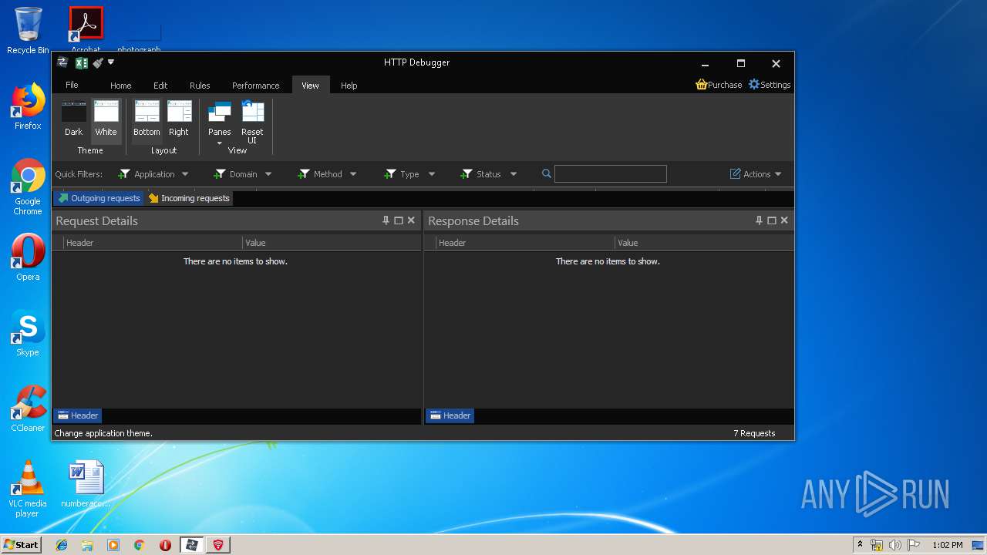Open the Actions dropdown

tap(756, 174)
